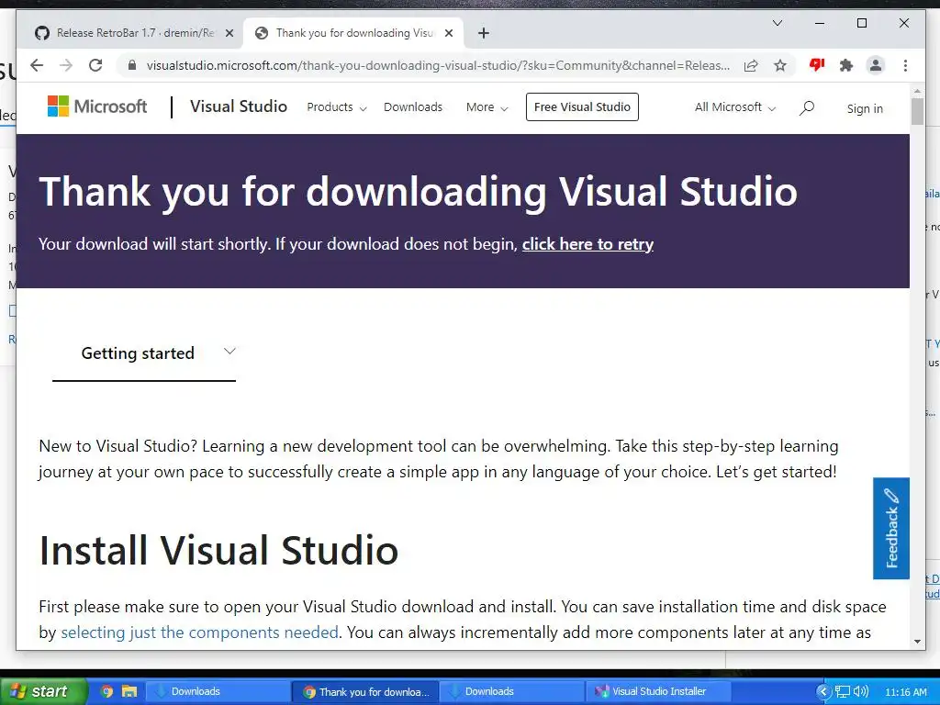Image resolution: width=940 pixels, height=705 pixels.
Task: Open the red thumbs-down extension
Action: click(x=816, y=65)
